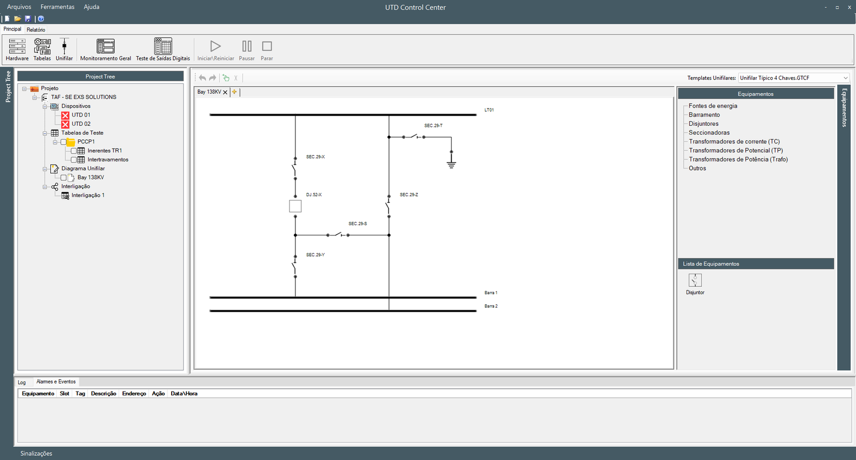
Task: Toggle the Inerentes TR1 checkbox
Action: click(74, 151)
